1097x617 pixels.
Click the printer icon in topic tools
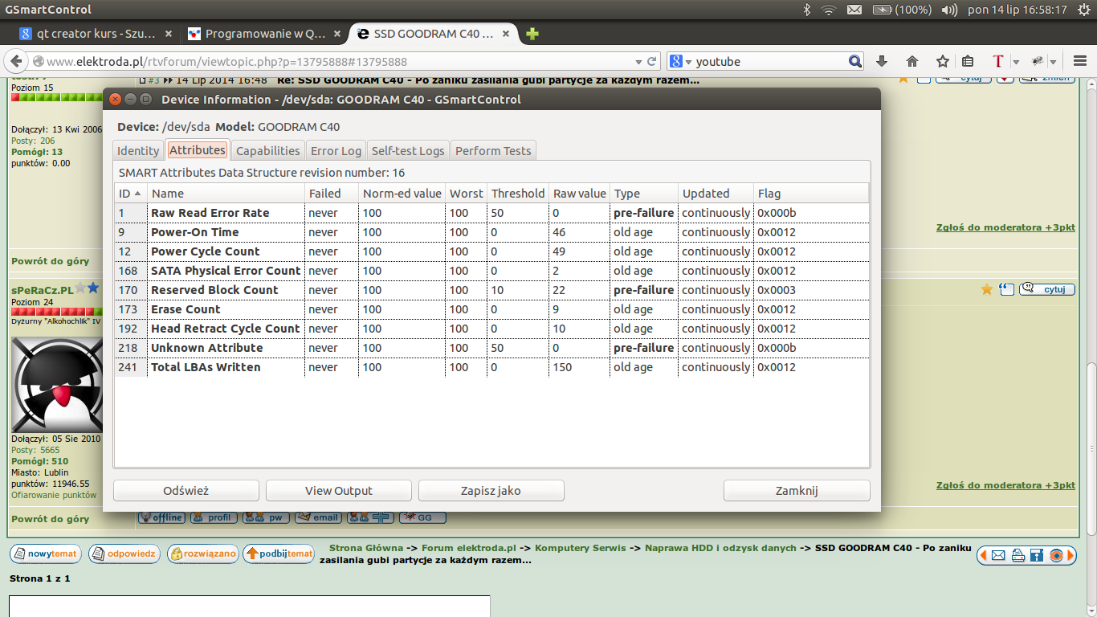tap(1017, 555)
